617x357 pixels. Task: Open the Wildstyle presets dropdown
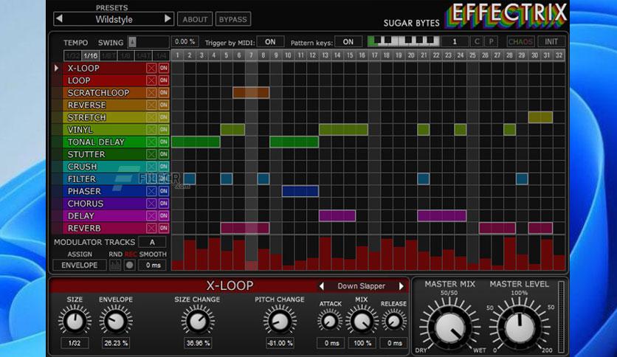coord(114,19)
